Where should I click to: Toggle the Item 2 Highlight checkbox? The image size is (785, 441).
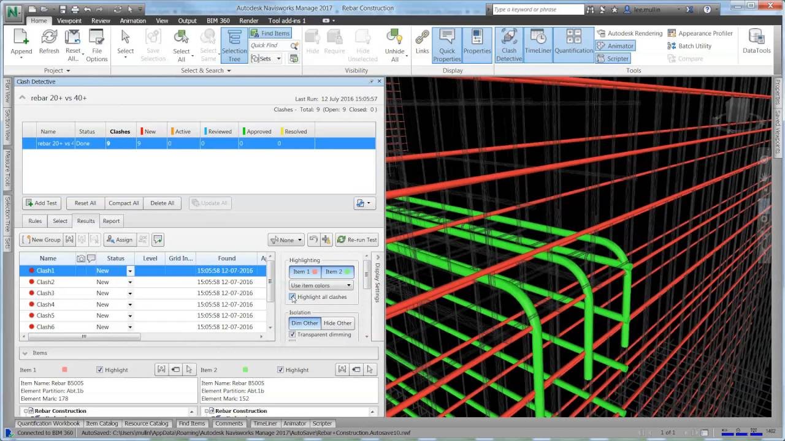click(281, 370)
